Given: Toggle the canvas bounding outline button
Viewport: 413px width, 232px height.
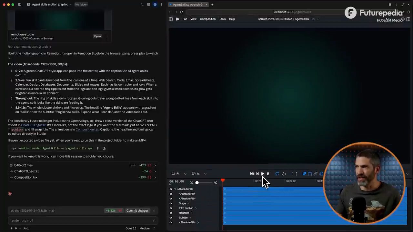Looking at the screenshot, I should [310, 174].
